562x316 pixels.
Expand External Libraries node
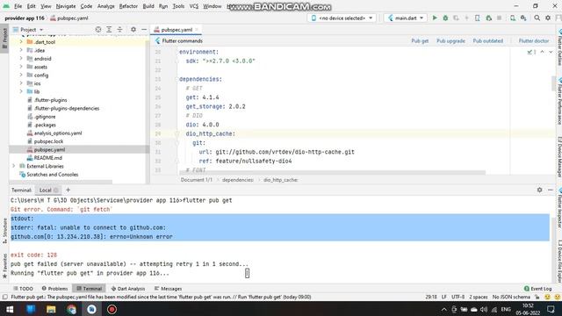[14, 166]
